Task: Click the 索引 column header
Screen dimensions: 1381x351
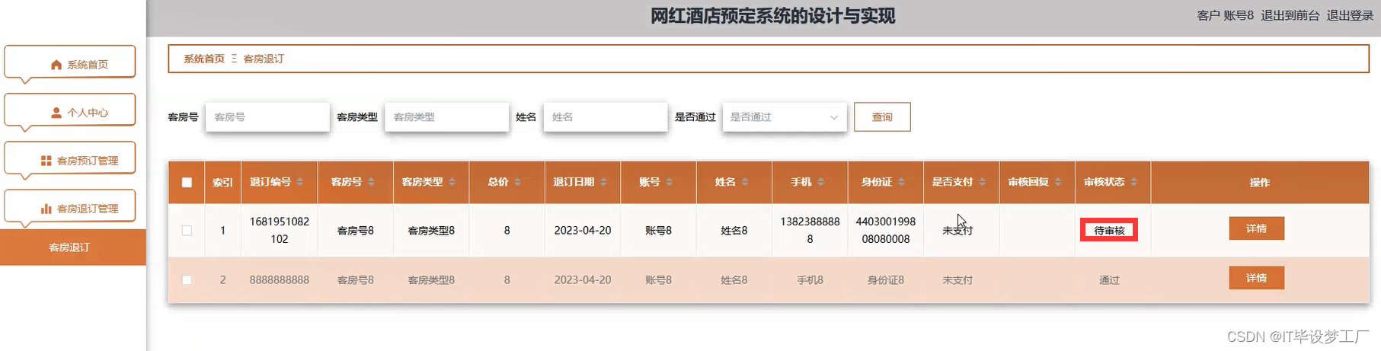Action: (x=222, y=182)
